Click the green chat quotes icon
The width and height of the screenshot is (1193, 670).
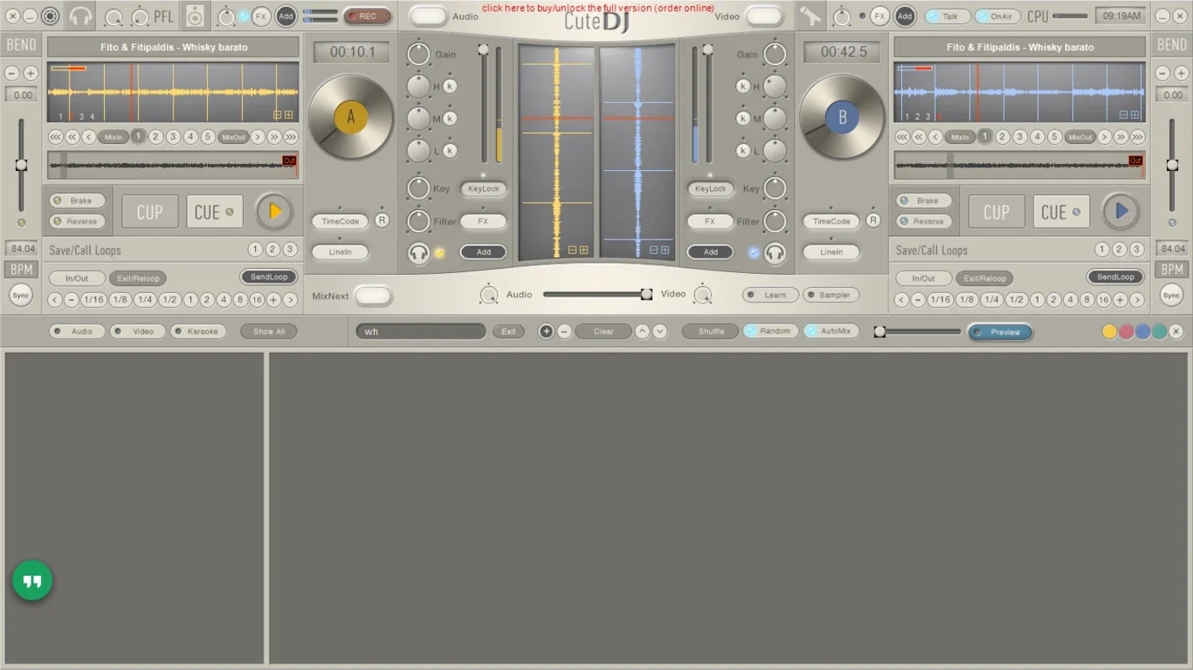click(x=32, y=581)
